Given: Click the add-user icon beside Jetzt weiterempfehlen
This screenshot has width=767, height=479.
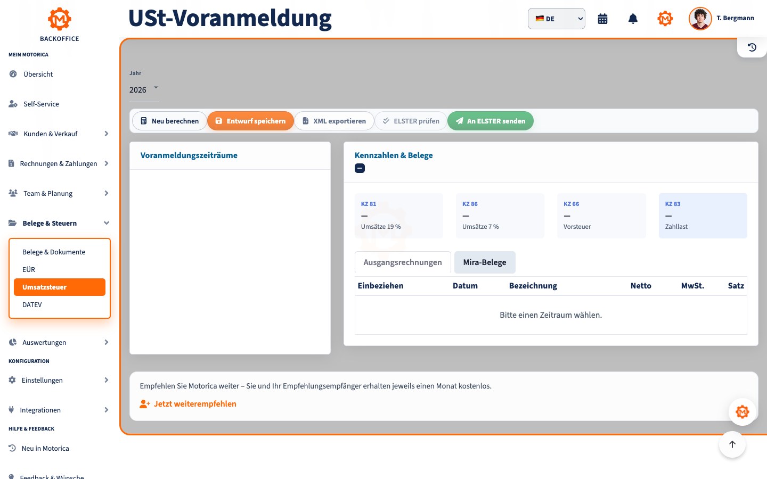Looking at the screenshot, I should (145, 404).
